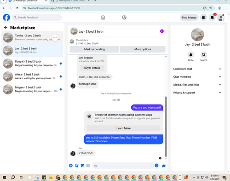Click the browser address bar URL
This screenshot has height=181, width=230.
tap(54, 8)
